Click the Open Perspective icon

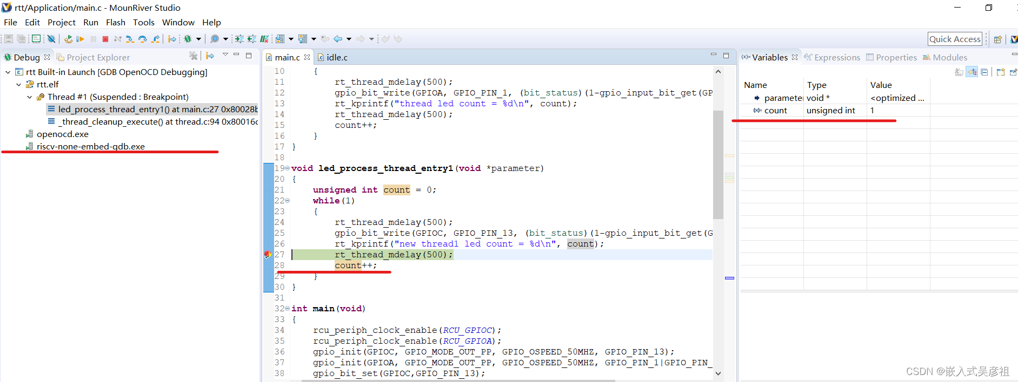(x=998, y=39)
